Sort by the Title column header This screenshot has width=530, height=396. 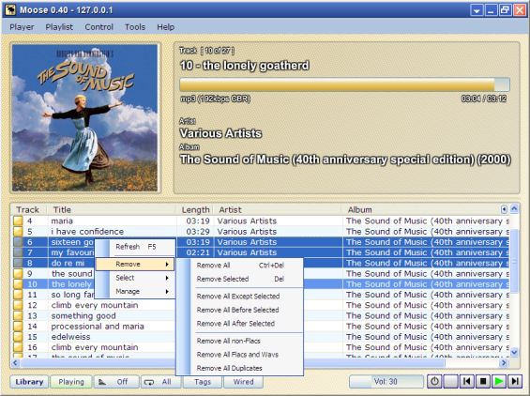pos(112,209)
